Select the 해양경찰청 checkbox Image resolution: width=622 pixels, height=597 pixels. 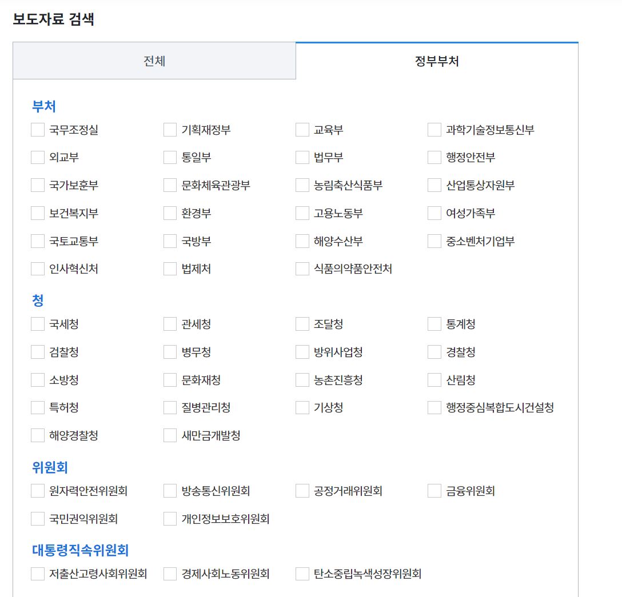pos(38,435)
